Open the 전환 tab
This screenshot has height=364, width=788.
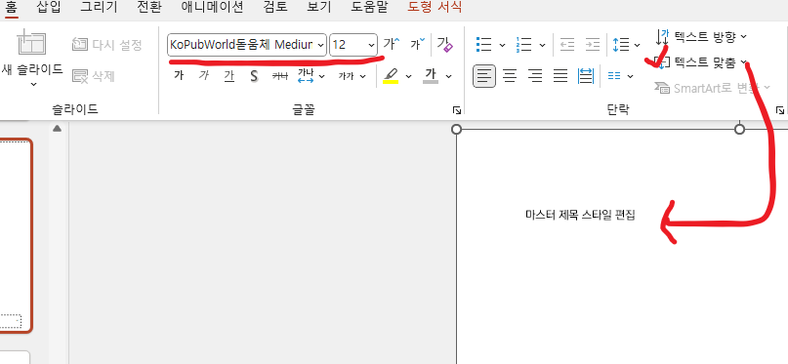(x=149, y=7)
